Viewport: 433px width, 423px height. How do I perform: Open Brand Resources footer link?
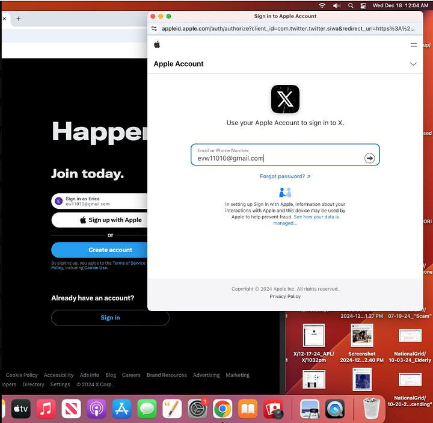167,375
